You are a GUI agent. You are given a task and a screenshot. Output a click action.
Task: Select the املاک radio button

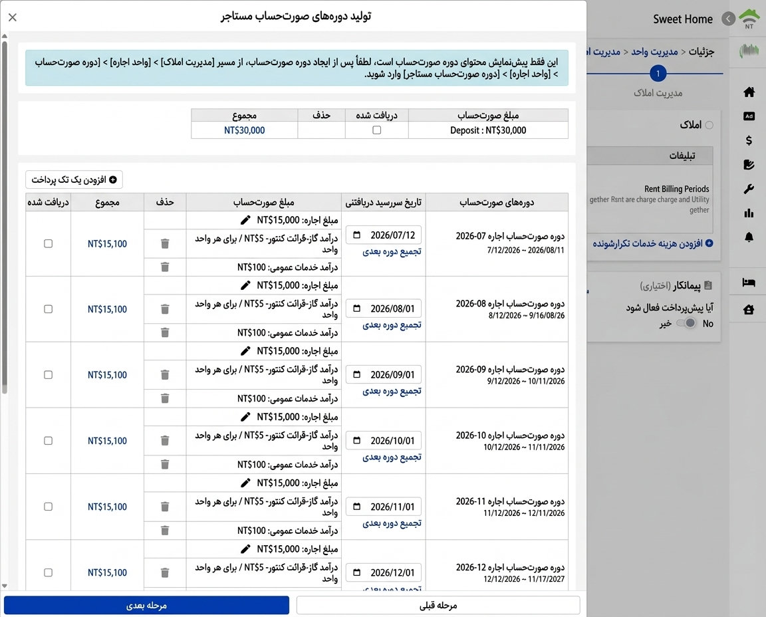[x=709, y=125]
